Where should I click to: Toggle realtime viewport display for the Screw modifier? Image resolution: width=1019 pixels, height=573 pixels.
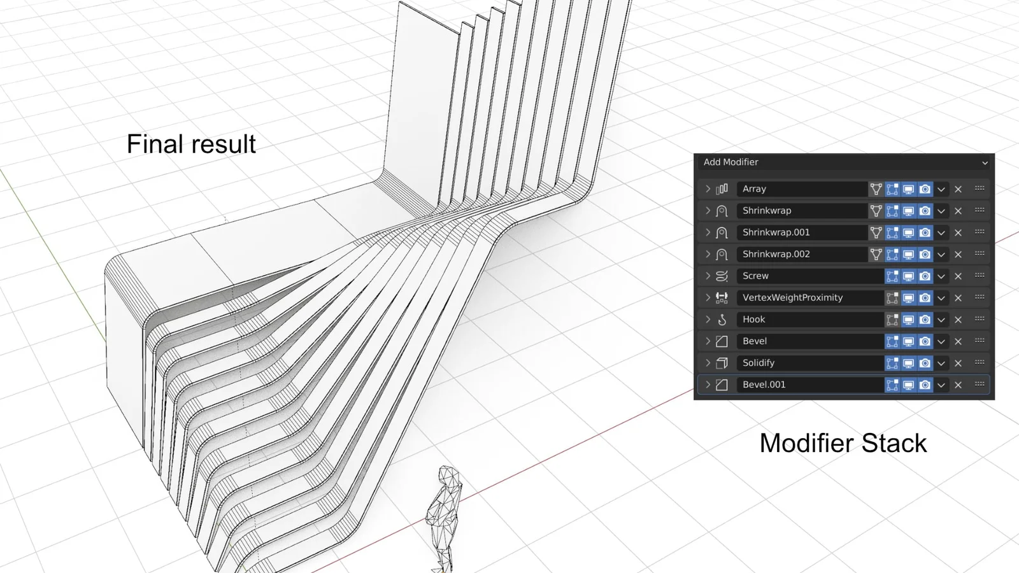click(x=908, y=276)
